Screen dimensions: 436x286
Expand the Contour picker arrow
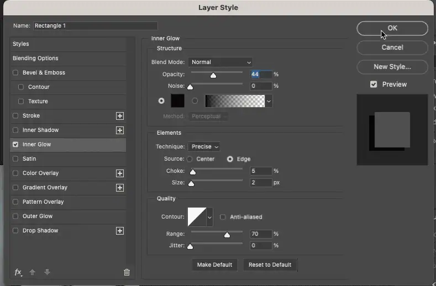tap(209, 218)
